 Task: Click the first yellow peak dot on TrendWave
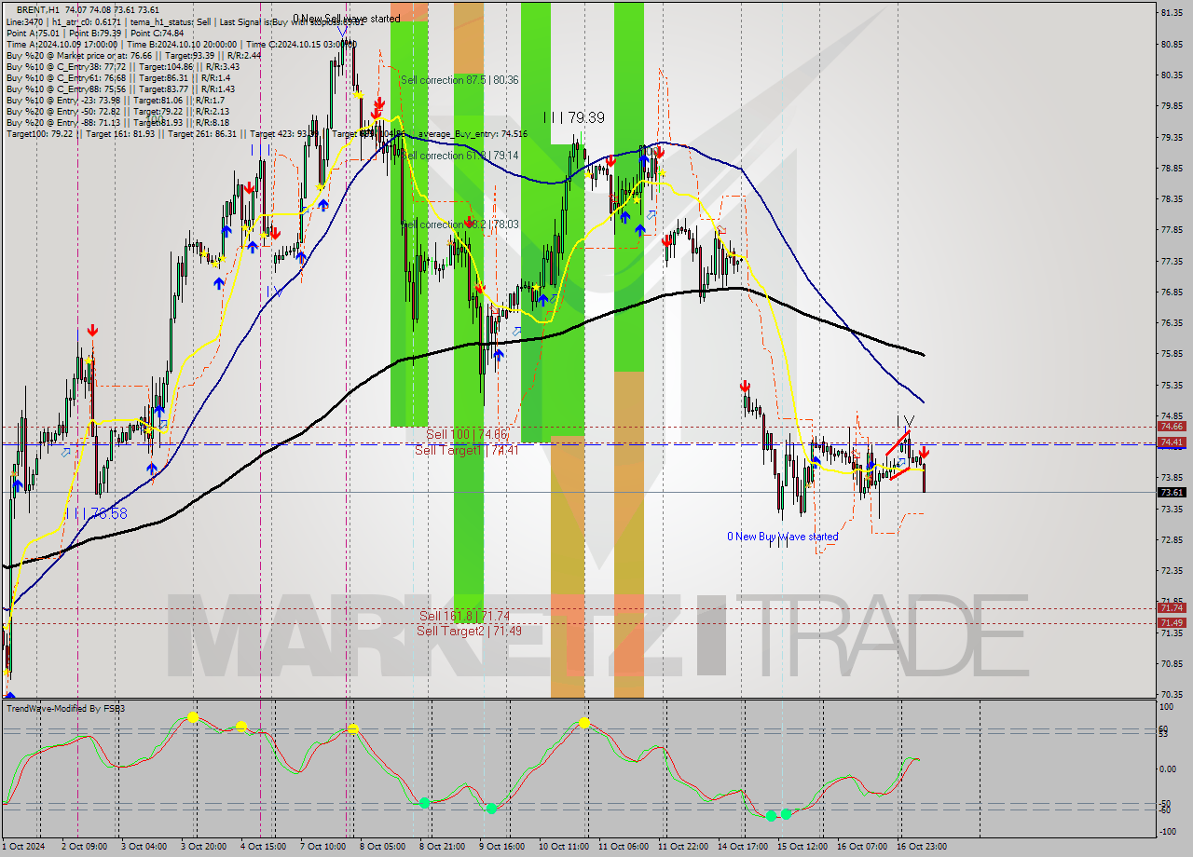click(193, 716)
